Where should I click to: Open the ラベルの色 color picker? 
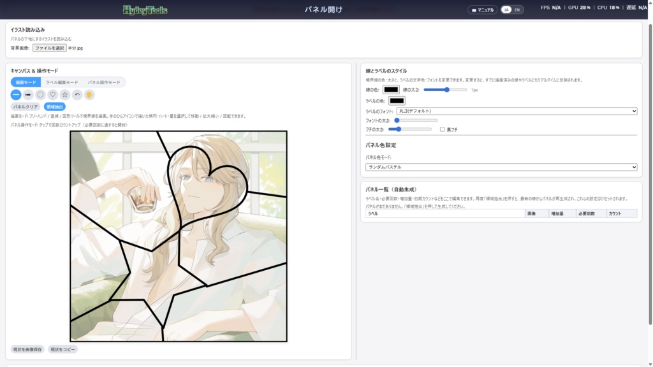click(397, 101)
